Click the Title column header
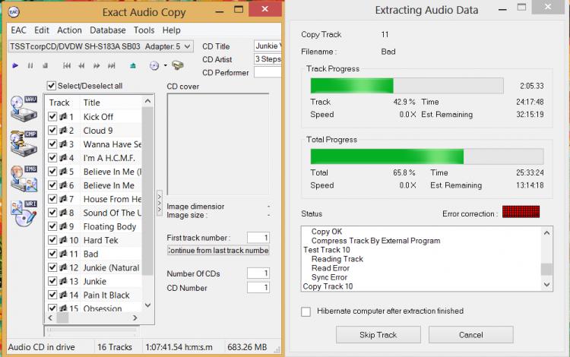The width and height of the screenshot is (570, 357). click(x=111, y=103)
